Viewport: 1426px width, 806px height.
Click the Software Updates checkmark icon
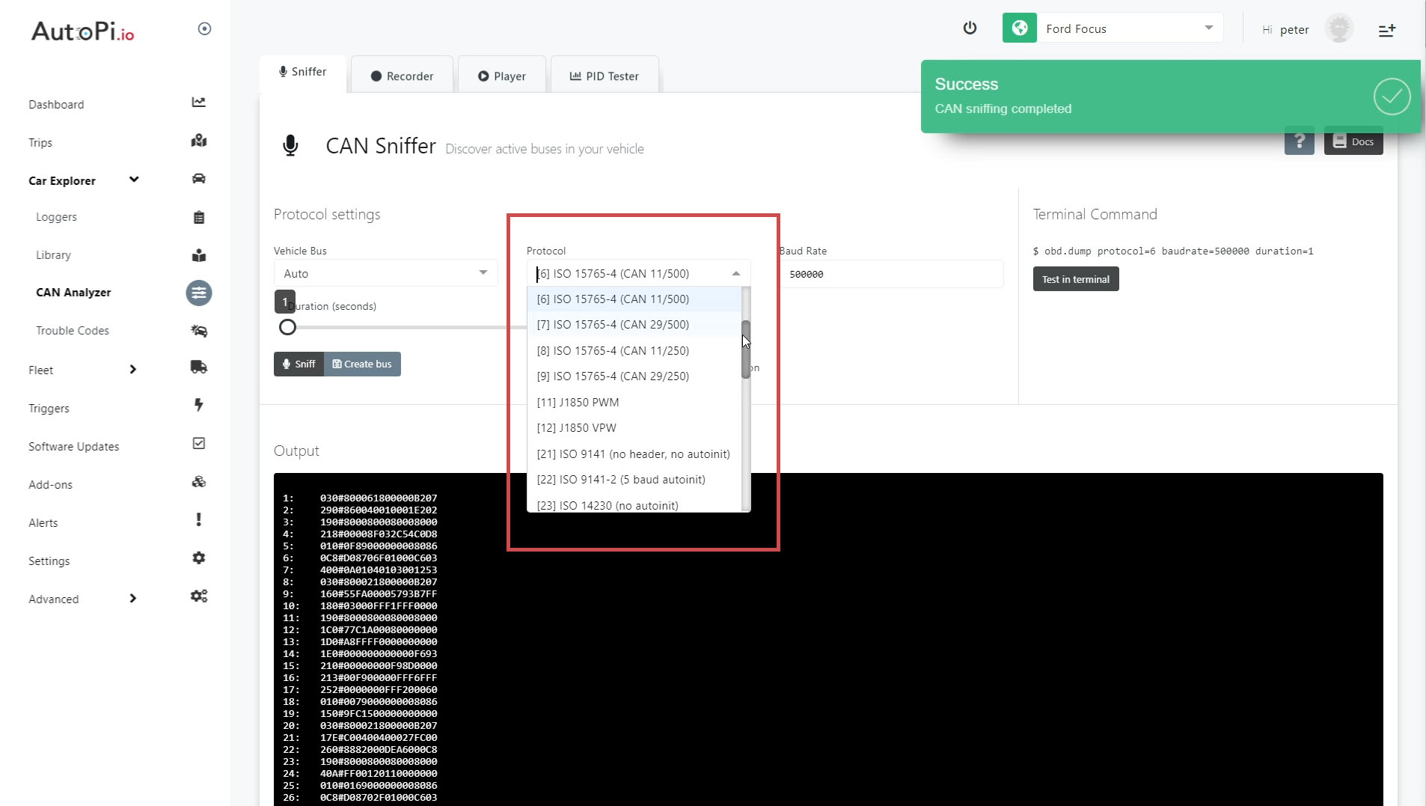tap(198, 444)
